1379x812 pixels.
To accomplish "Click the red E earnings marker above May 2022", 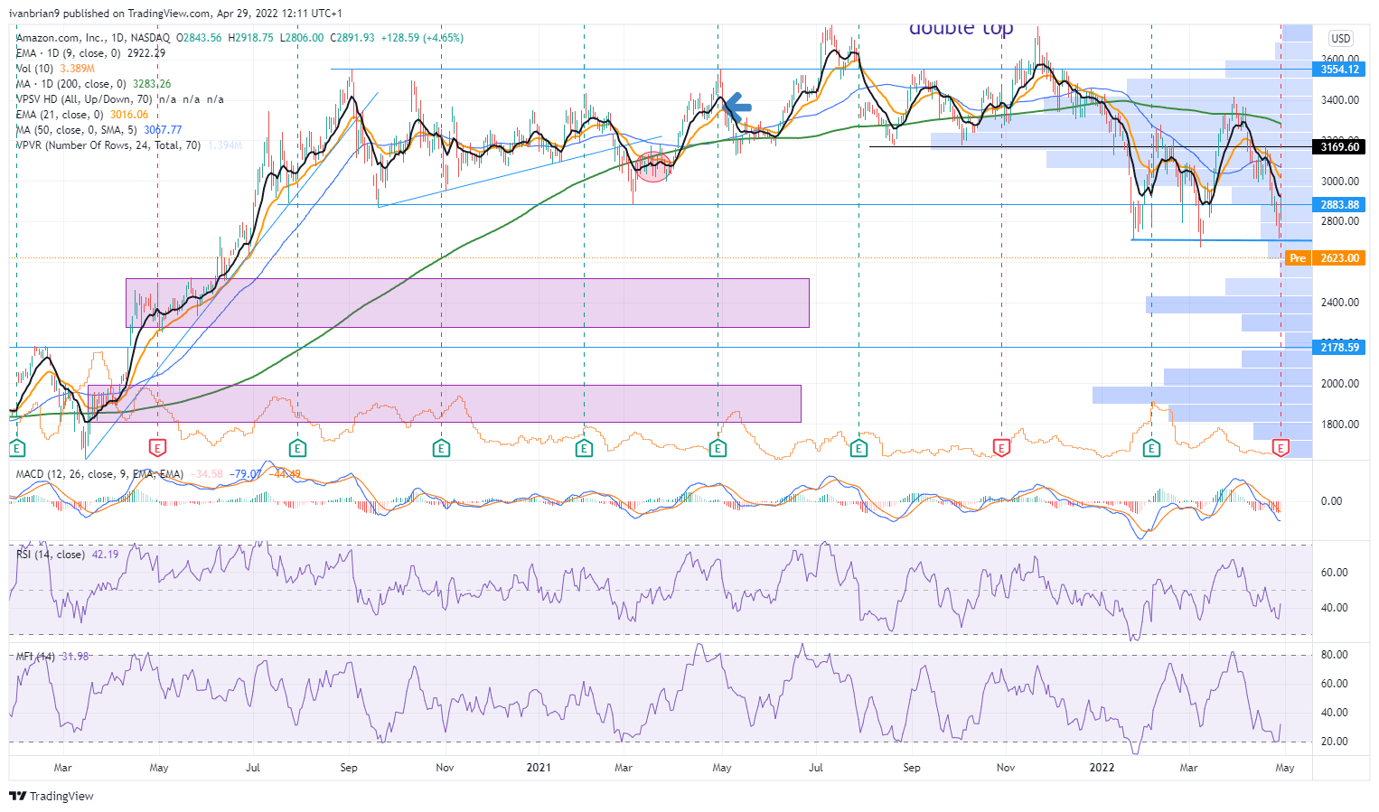I will [x=1280, y=448].
